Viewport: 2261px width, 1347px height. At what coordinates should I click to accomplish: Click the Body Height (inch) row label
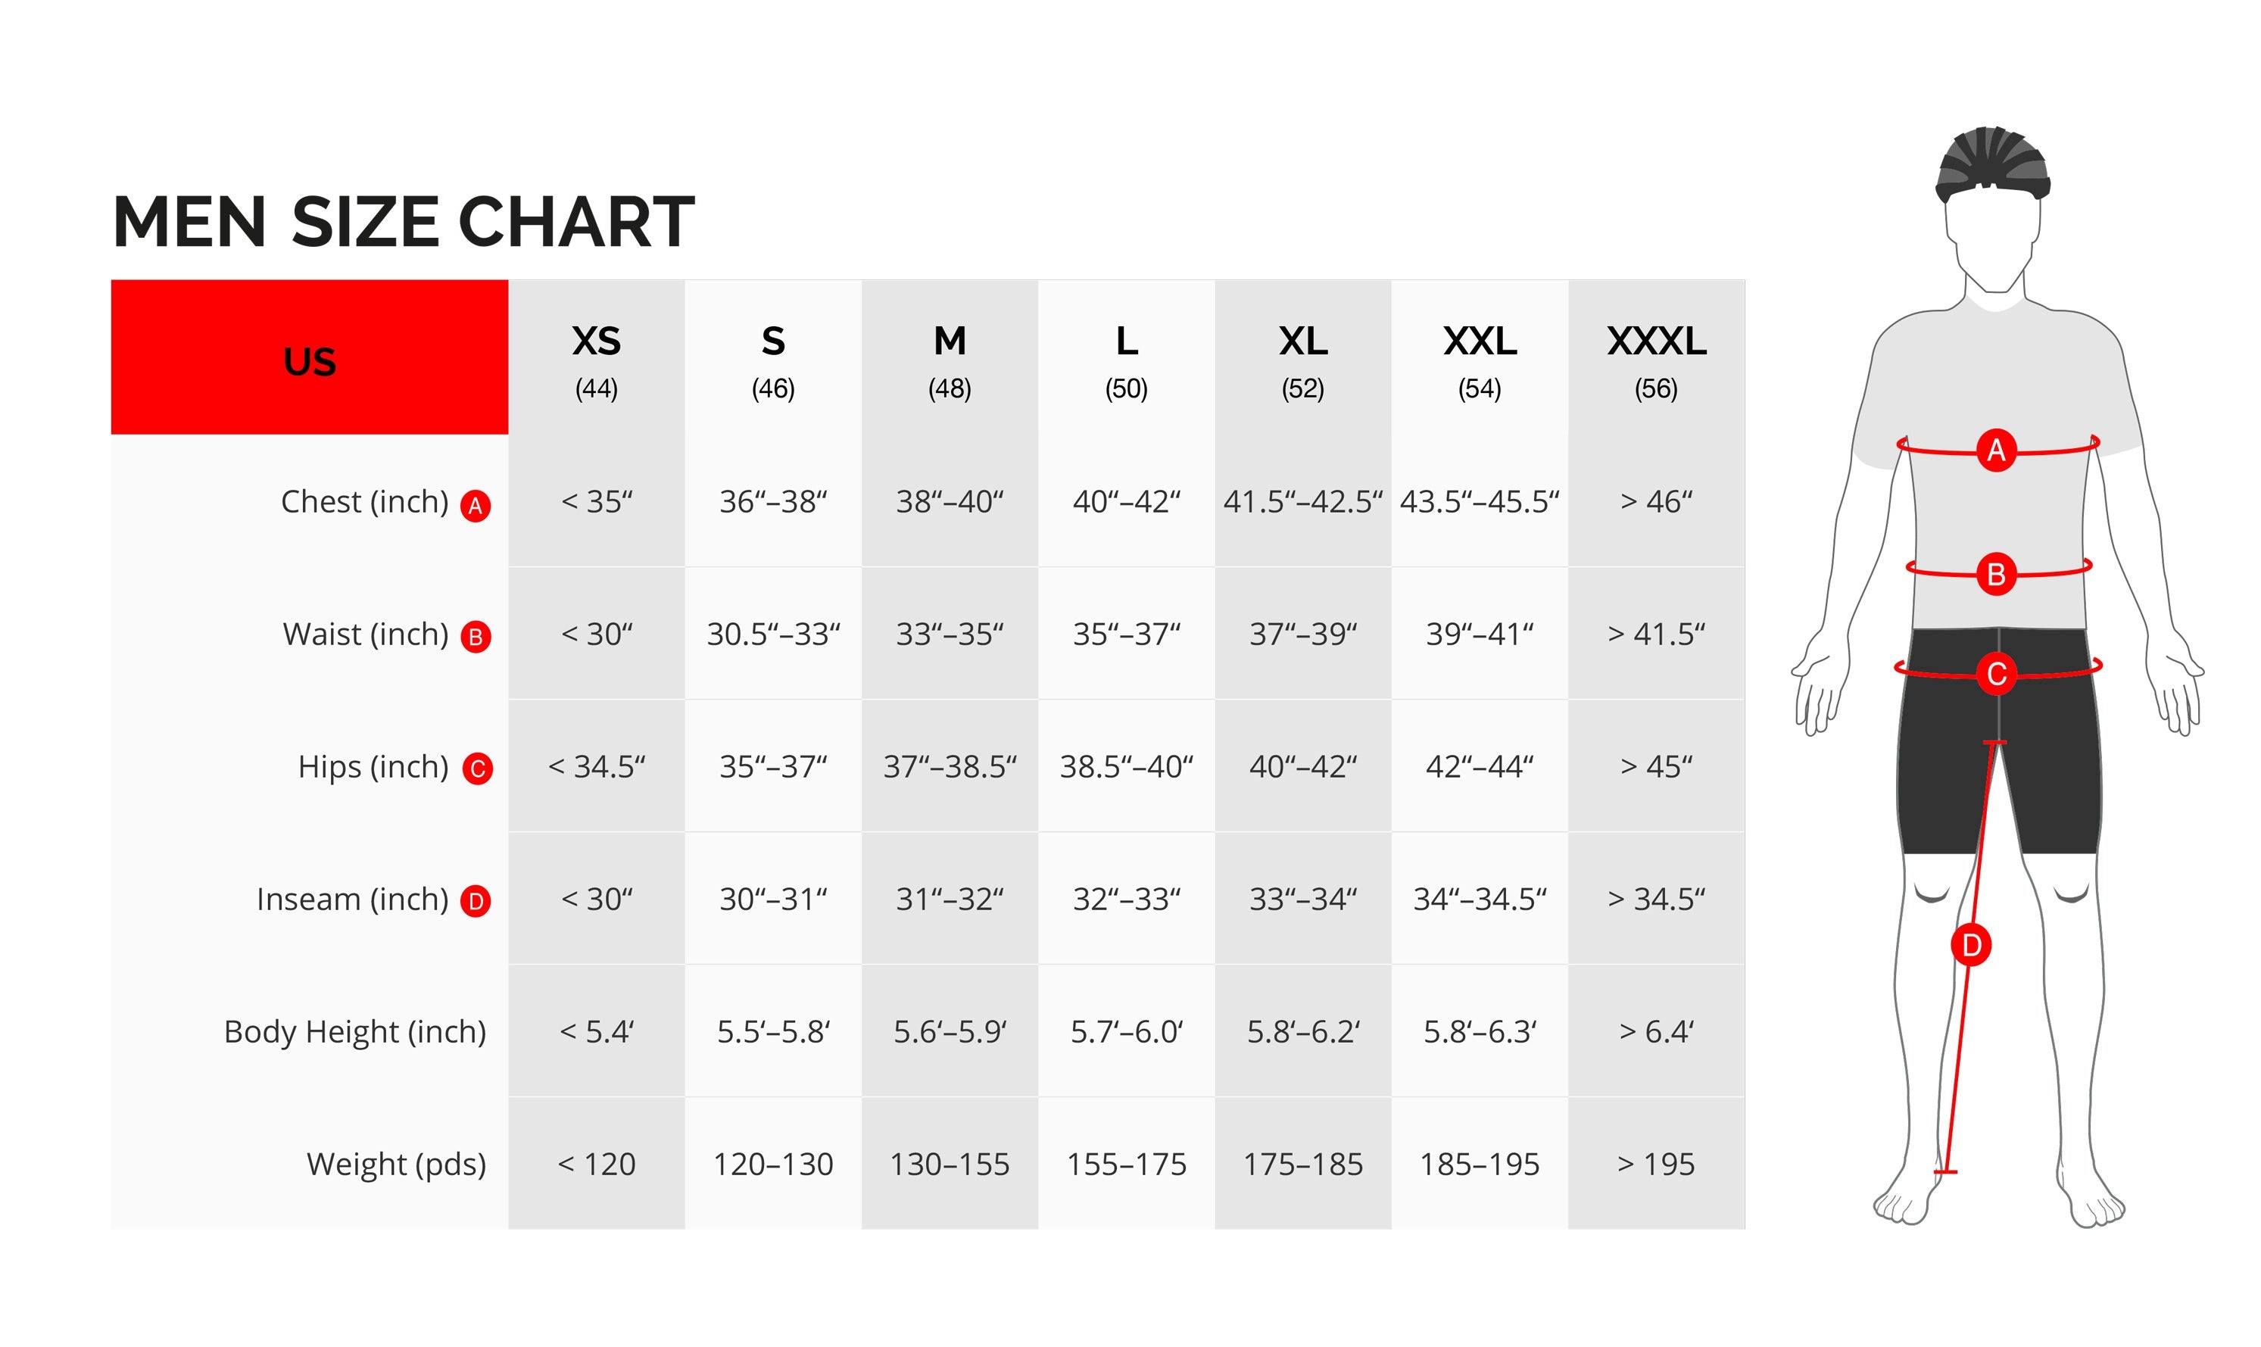coord(355,1032)
